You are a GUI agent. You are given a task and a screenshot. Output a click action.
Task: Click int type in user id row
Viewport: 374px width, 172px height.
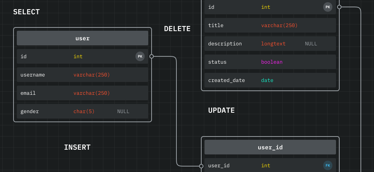click(78, 57)
